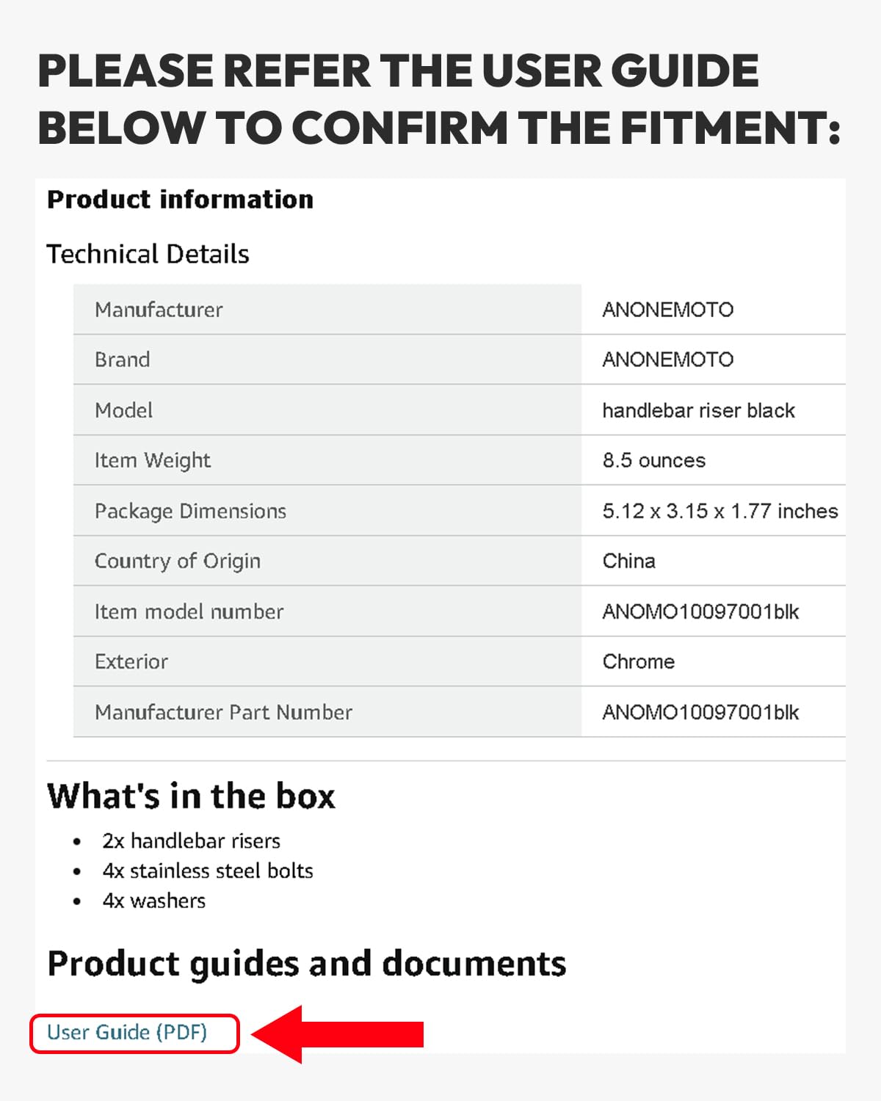
Task: Click the Country of Origin label
Action: [177, 561]
